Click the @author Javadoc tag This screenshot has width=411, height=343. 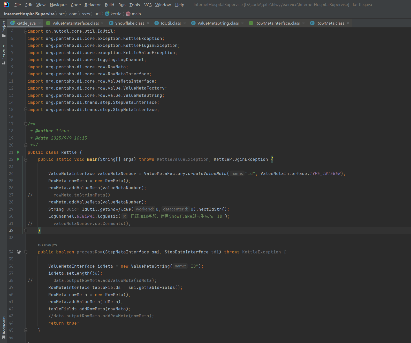[44, 131]
